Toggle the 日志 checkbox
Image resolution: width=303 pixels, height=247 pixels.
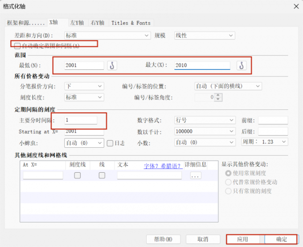point(110,143)
